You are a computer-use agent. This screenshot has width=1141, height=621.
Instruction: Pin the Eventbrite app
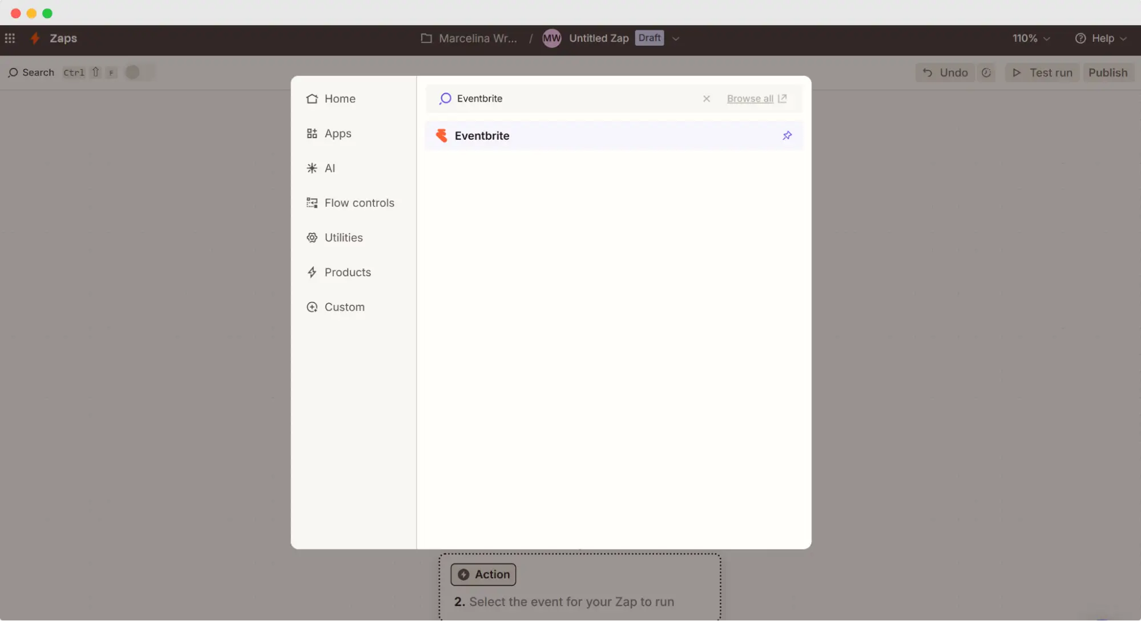[x=787, y=136]
